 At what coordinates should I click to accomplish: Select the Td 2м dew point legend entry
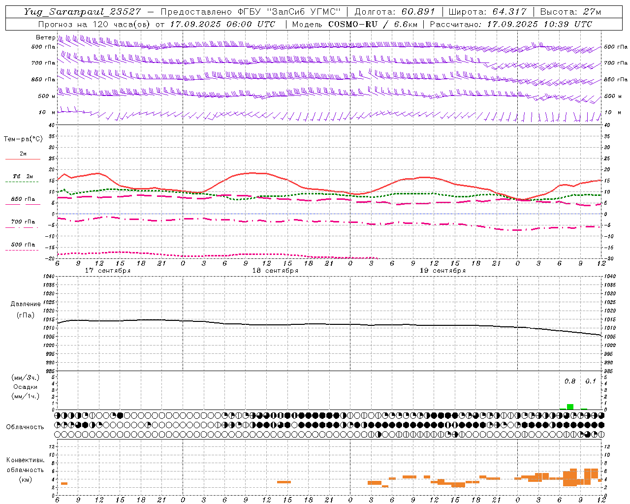pyautogui.click(x=23, y=176)
